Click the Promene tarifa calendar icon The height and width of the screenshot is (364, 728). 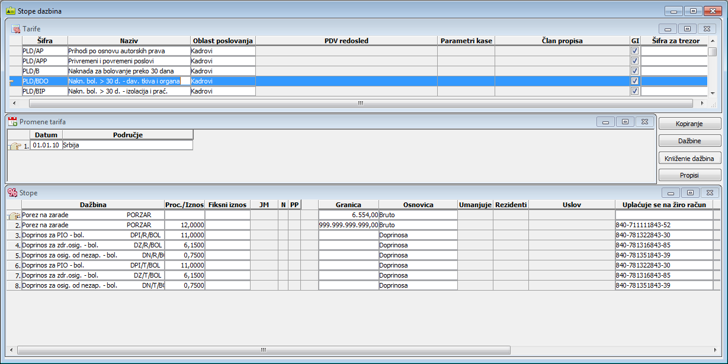(x=12, y=121)
